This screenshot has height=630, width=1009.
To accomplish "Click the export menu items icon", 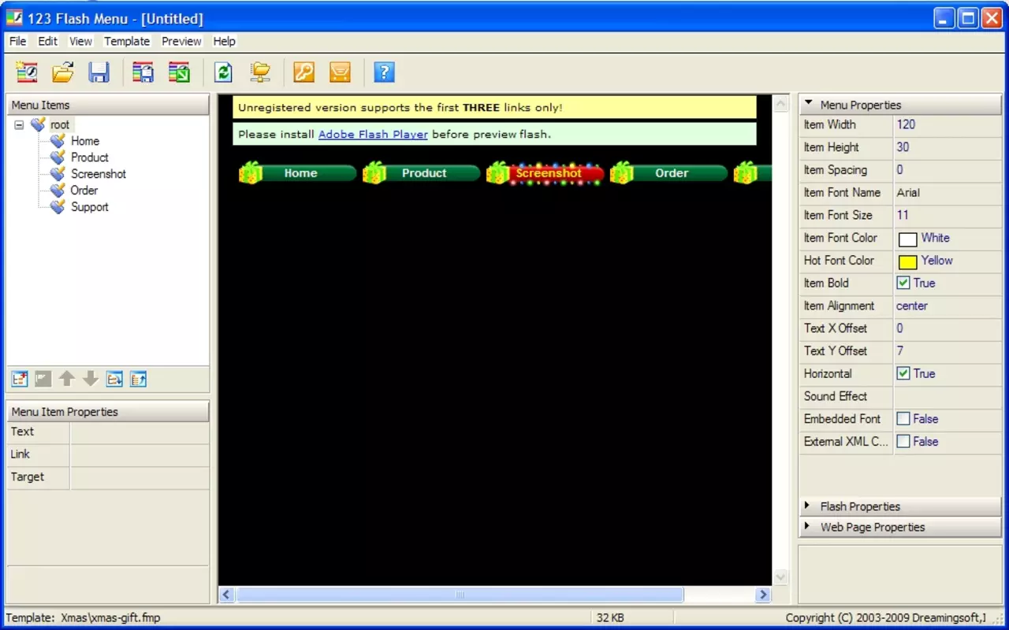I will [138, 380].
